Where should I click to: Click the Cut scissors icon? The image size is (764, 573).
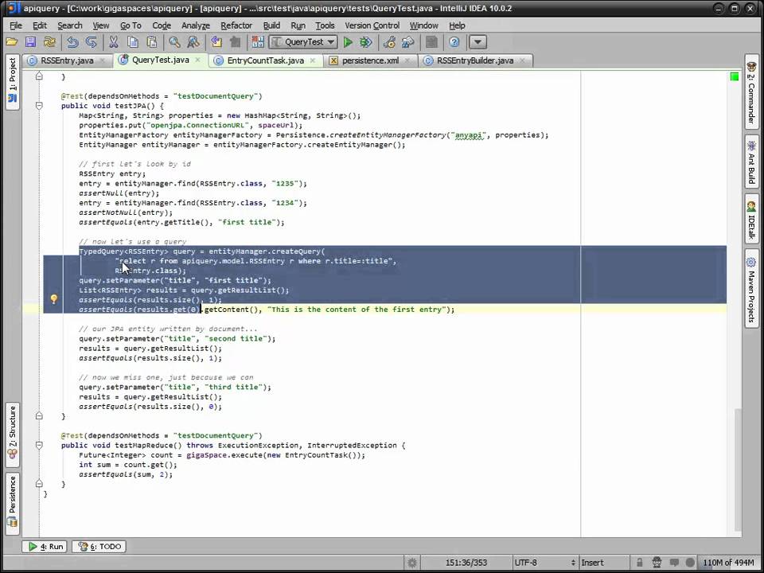tap(114, 42)
